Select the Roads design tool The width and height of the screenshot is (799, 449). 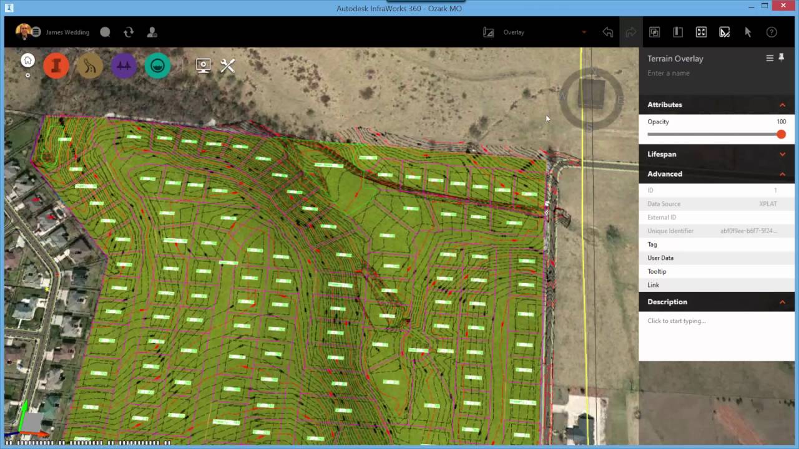(90, 65)
